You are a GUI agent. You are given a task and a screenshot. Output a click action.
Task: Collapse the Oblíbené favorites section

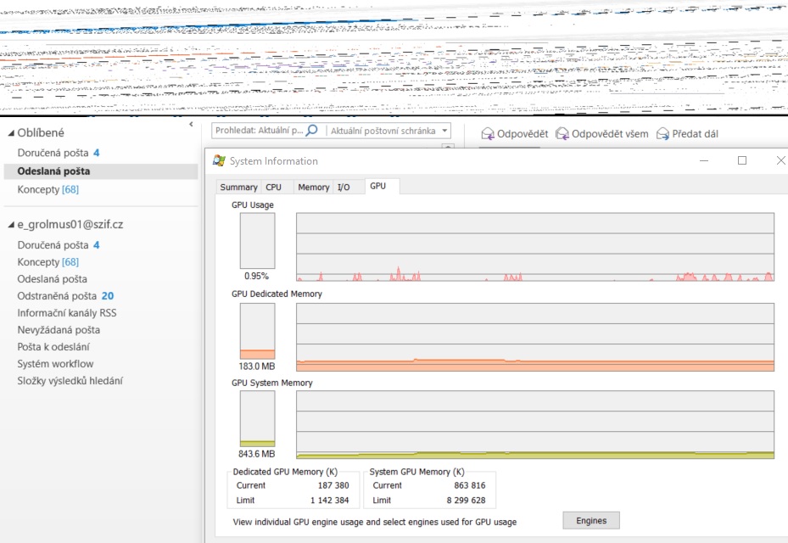pyautogui.click(x=11, y=133)
